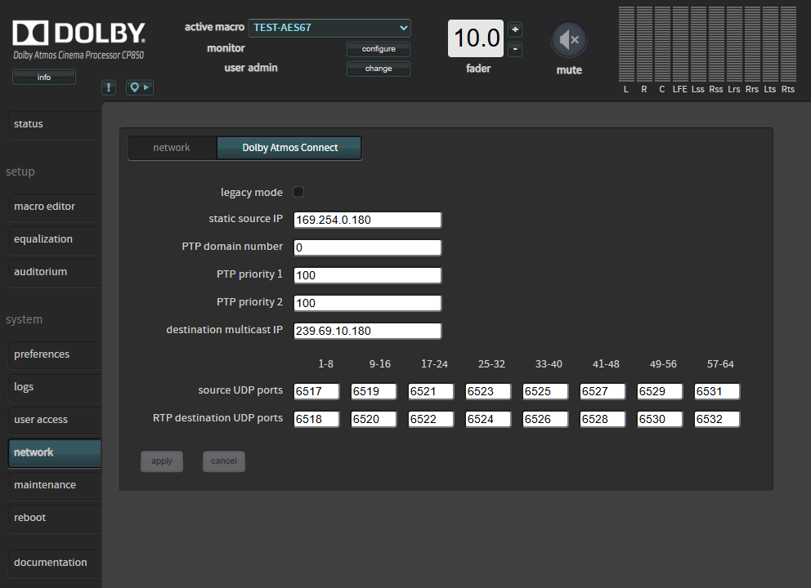Open the preferences page
The width and height of the screenshot is (811, 588).
tap(55, 354)
